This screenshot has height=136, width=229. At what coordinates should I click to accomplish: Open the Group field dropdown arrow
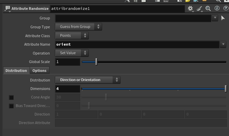[215, 18]
